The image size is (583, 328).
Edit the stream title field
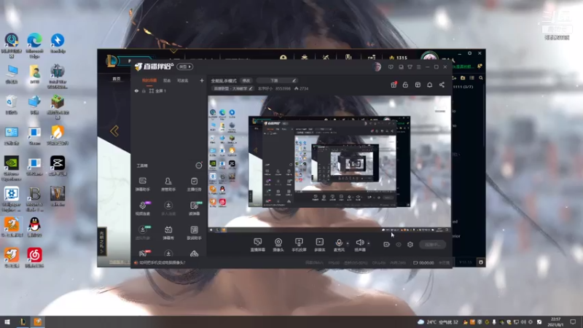coord(277,80)
